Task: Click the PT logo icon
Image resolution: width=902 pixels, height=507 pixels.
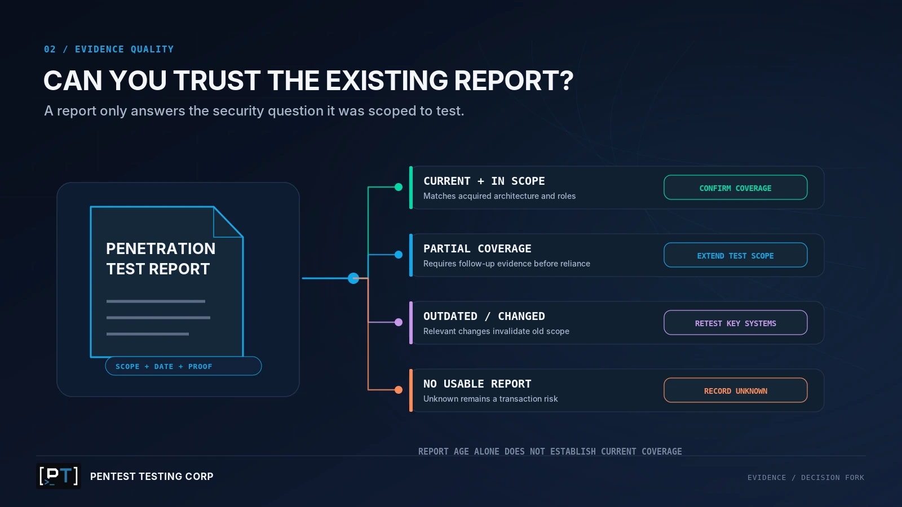Action: point(59,476)
